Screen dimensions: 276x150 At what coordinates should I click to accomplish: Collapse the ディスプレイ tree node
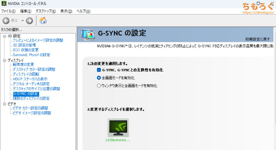pos(4,60)
